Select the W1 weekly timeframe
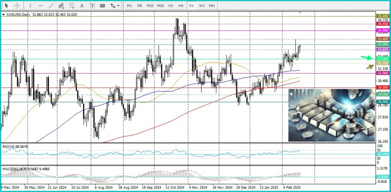 coord(202,6)
